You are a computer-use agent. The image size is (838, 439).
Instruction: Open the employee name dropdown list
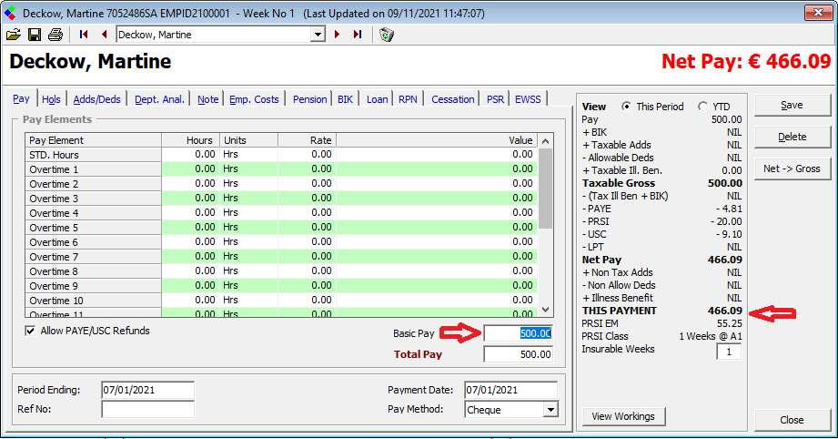point(318,35)
